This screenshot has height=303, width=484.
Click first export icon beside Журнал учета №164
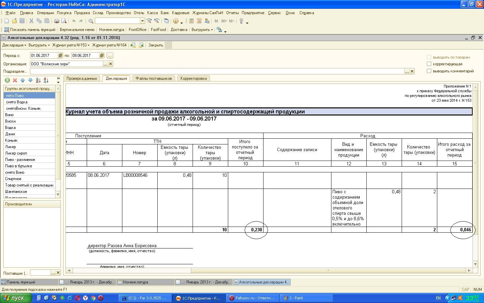coord(133,45)
